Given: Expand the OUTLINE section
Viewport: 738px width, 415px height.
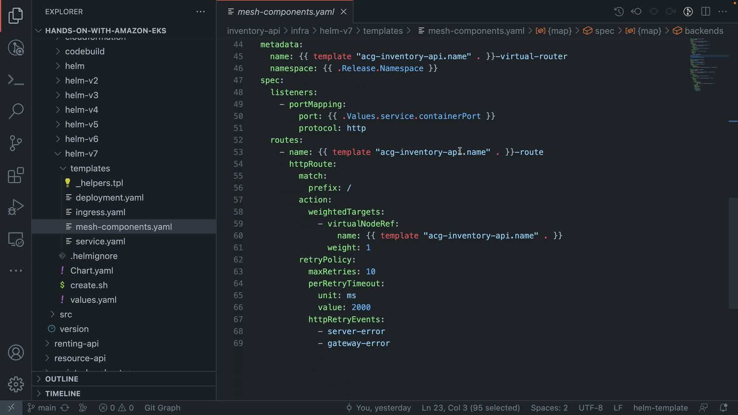Looking at the screenshot, I should [61, 379].
